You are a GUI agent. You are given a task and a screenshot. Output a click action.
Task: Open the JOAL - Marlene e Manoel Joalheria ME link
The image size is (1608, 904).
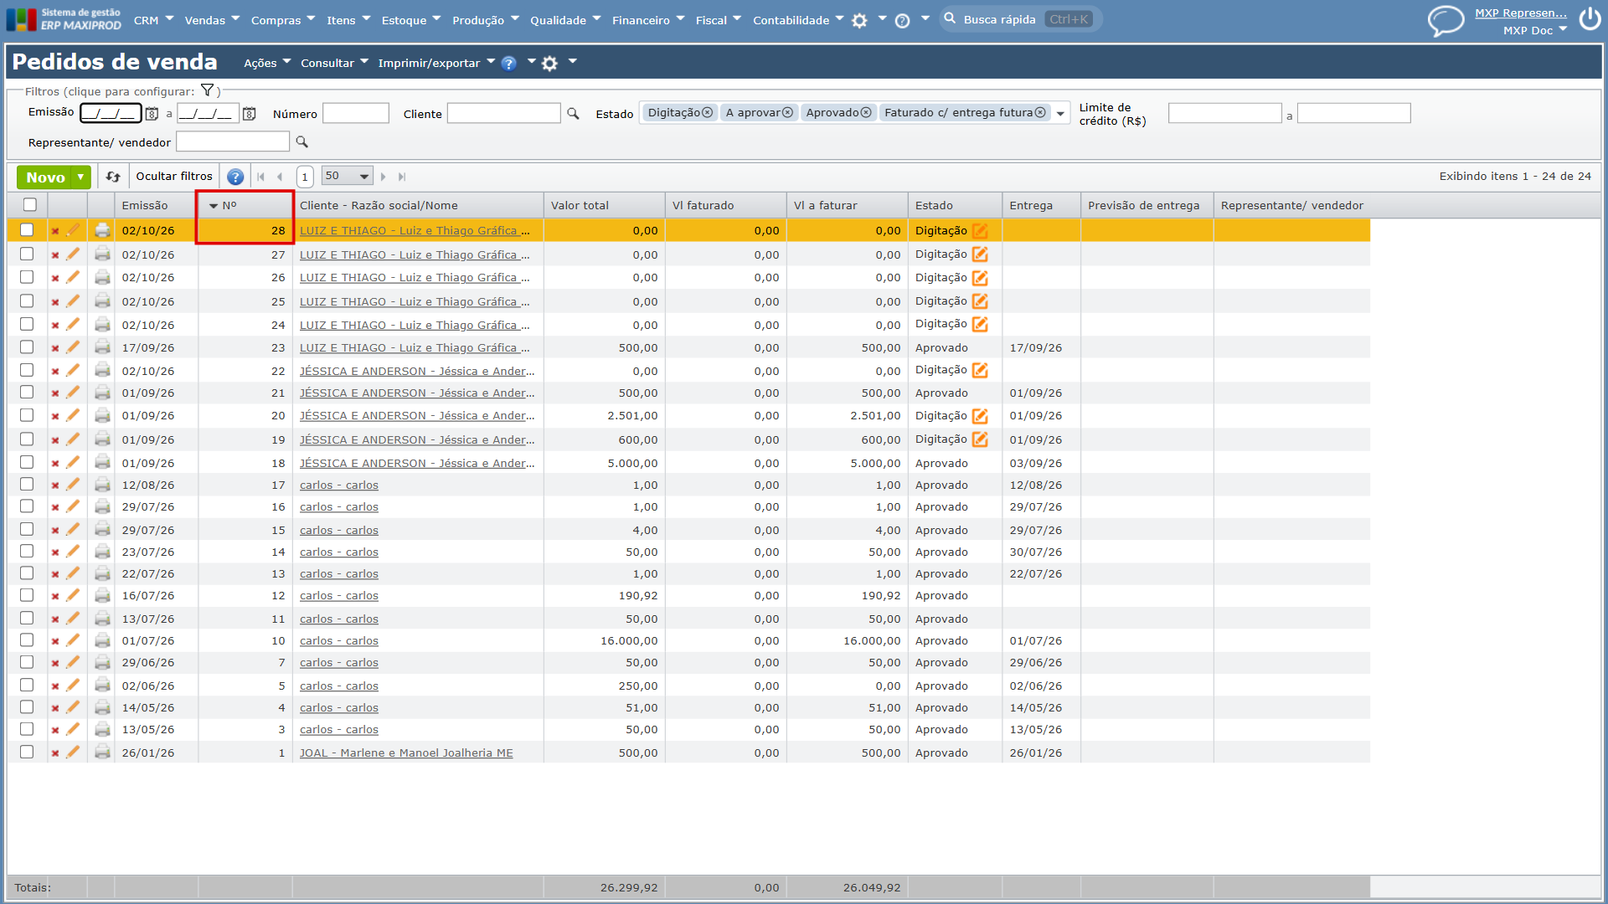coord(406,752)
